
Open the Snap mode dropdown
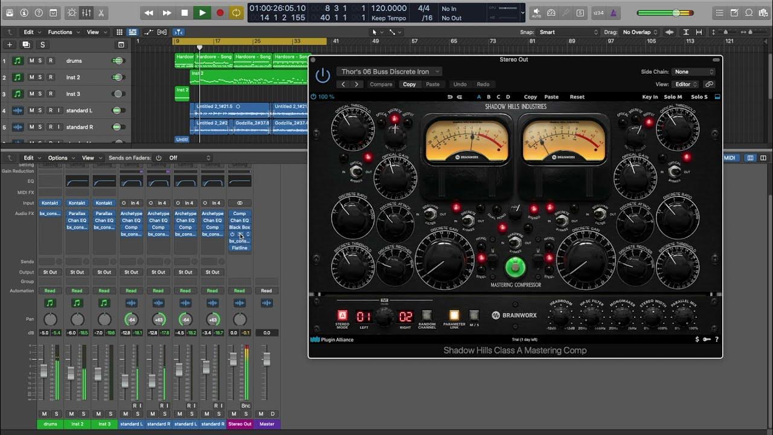pyautogui.click(x=567, y=32)
